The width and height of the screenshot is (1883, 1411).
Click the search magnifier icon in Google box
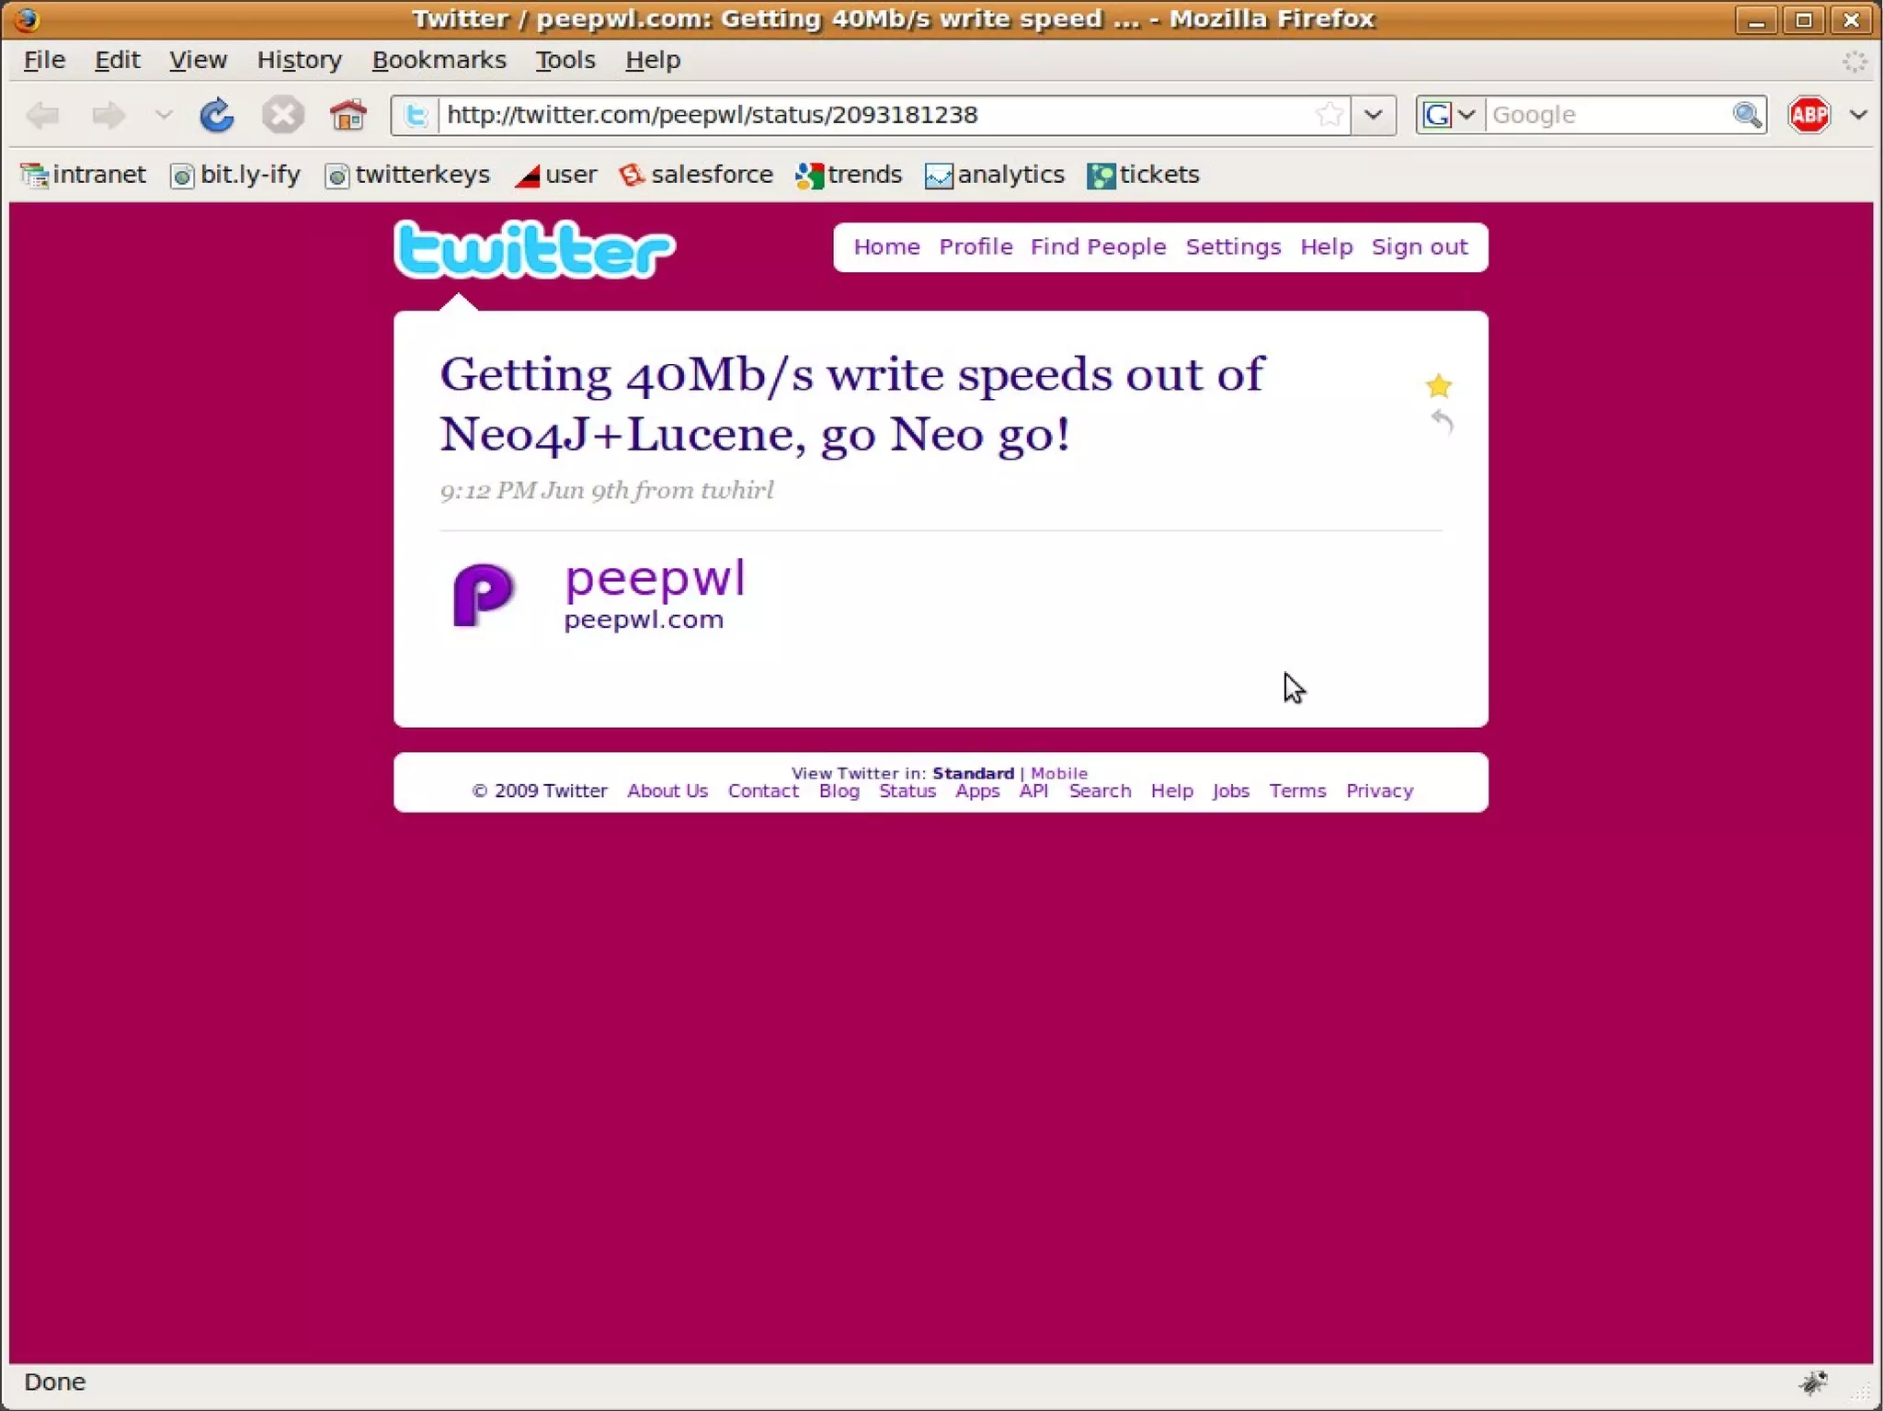1746,115
